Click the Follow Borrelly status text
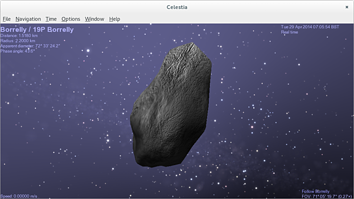This screenshot has height=199, width=354. (x=315, y=191)
